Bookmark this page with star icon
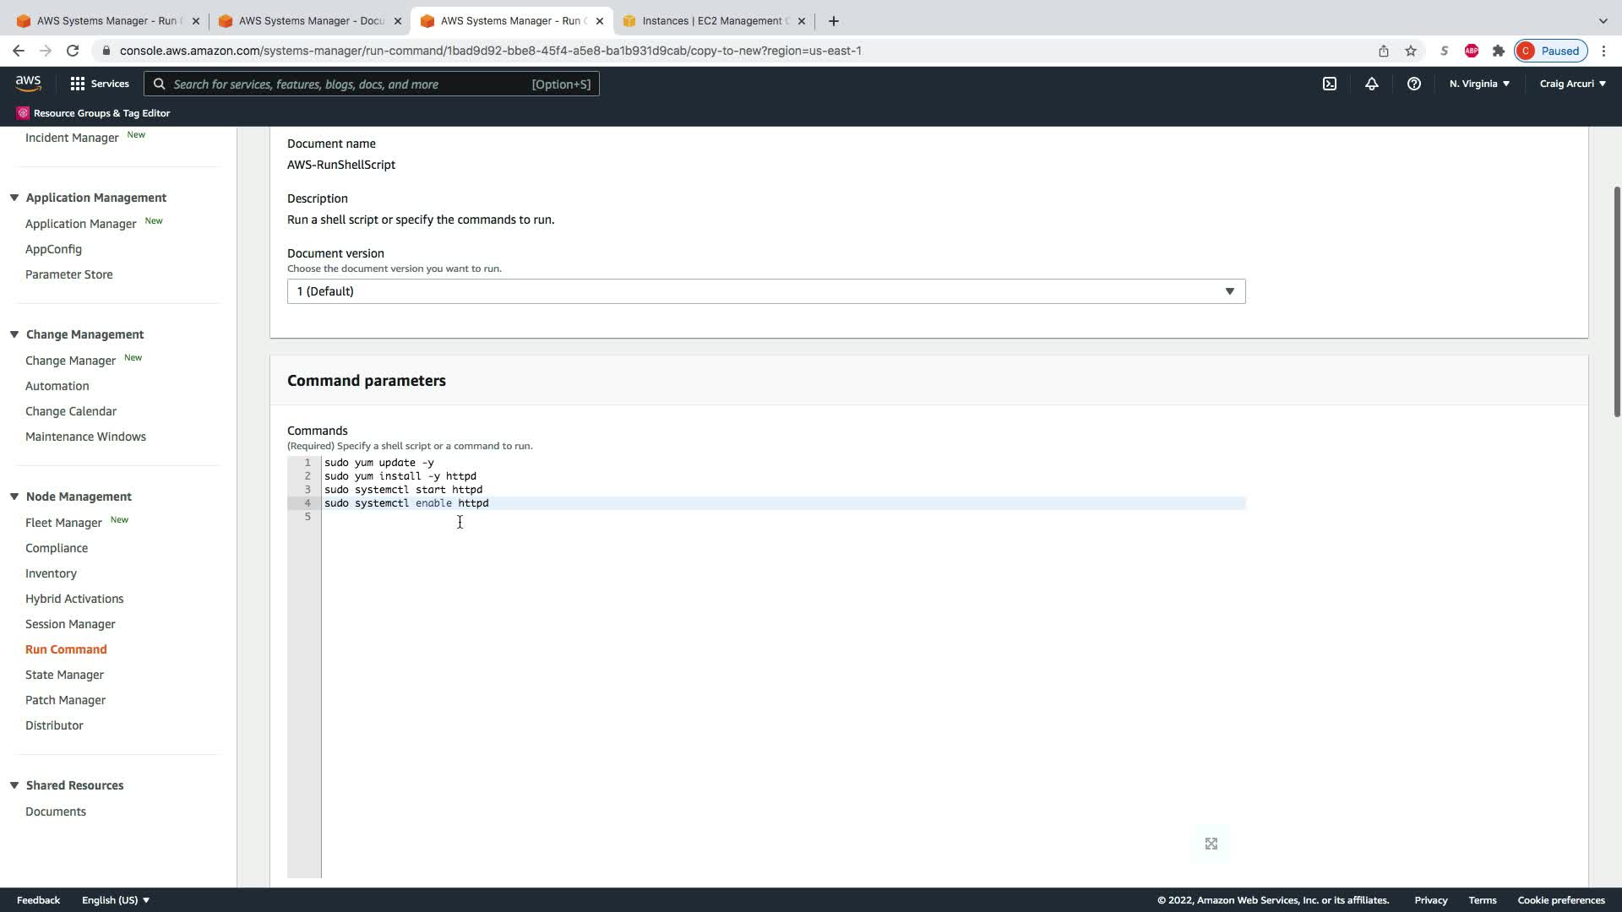 tap(1411, 51)
